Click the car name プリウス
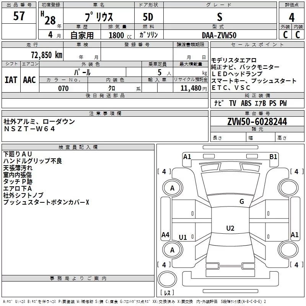Screen dimensions: 306x306 point(98,18)
